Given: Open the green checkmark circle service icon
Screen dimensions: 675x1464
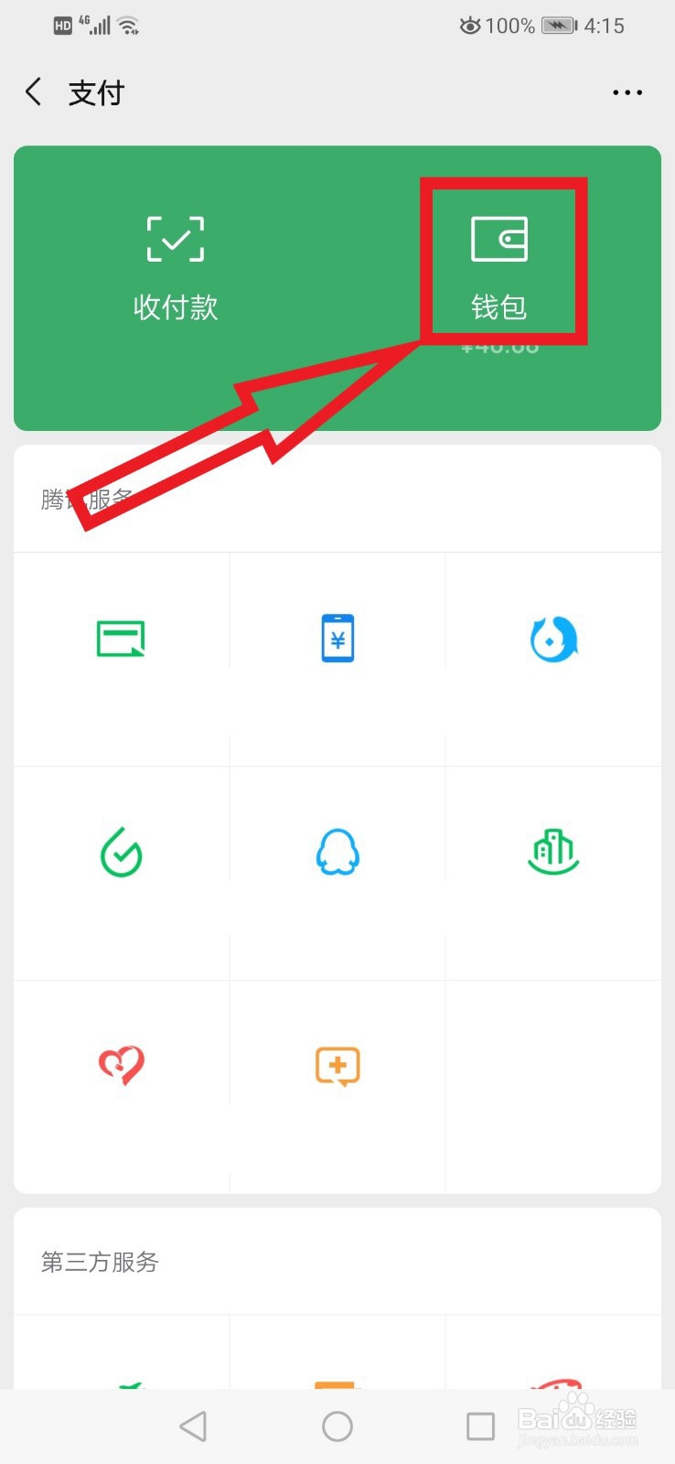Looking at the screenshot, I should coord(122,852).
